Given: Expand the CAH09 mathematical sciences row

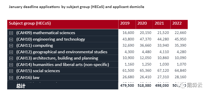Looking at the screenshot, I should (11, 33).
